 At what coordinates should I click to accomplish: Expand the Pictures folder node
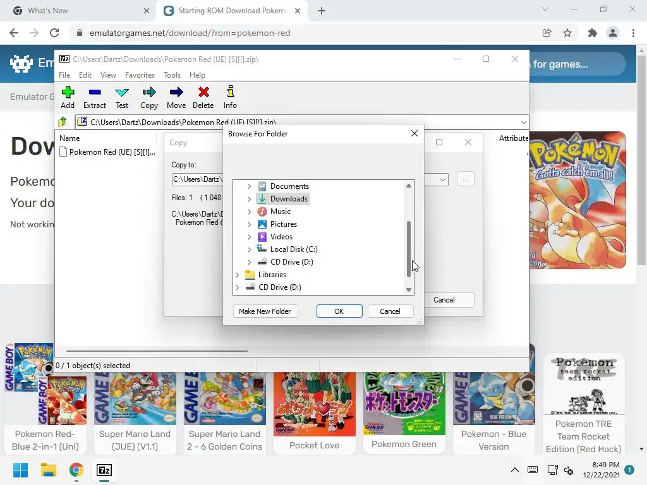pyautogui.click(x=249, y=224)
